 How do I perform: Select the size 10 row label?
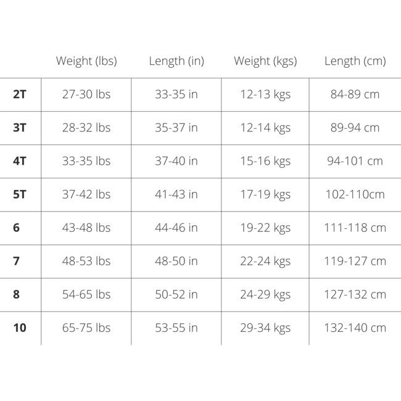pyautogui.click(x=20, y=328)
